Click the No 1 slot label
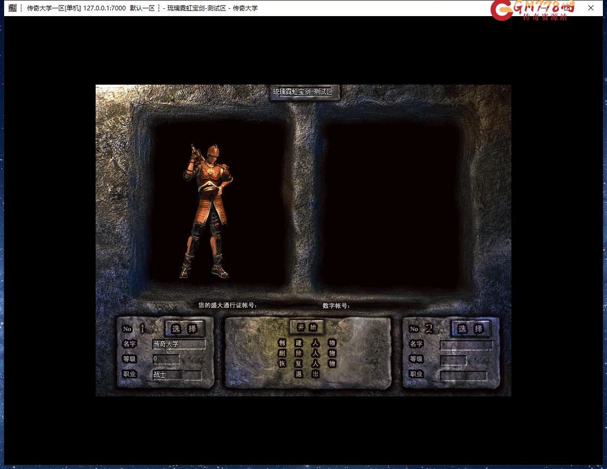 (134, 329)
